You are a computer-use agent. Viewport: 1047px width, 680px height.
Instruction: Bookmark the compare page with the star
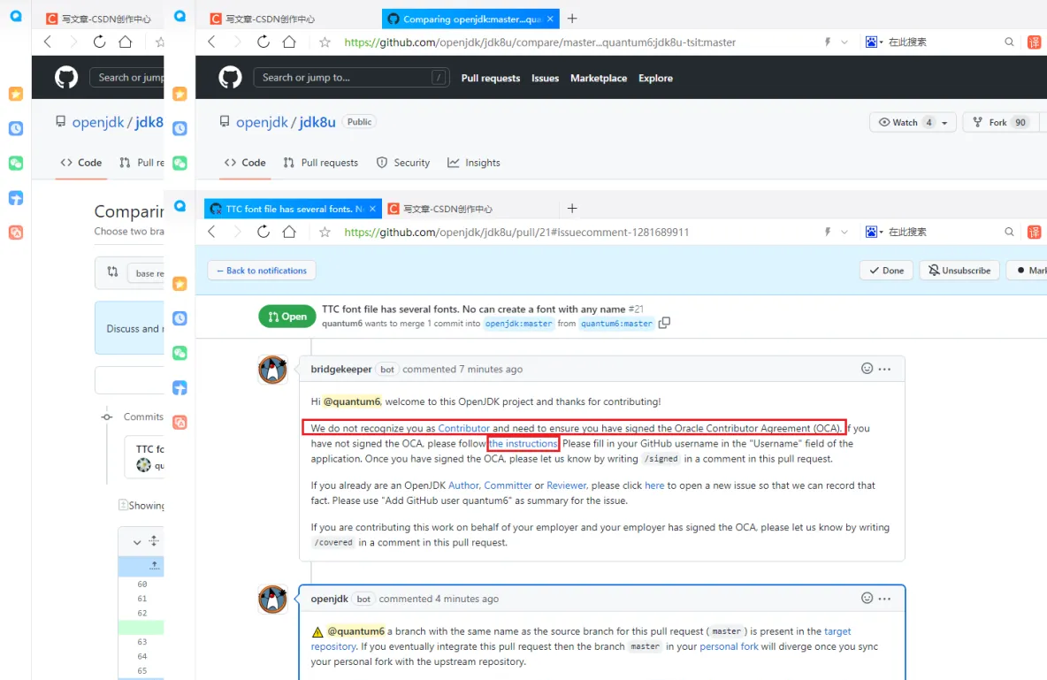coord(325,42)
